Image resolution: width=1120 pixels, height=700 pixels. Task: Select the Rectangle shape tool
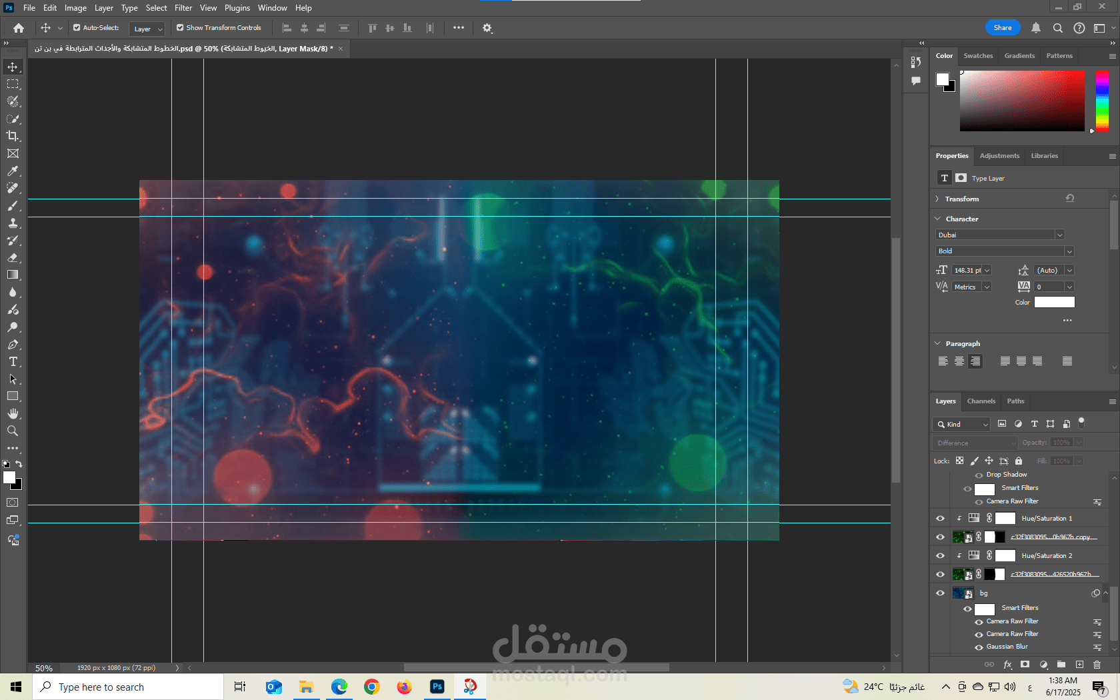tap(13, 396)
